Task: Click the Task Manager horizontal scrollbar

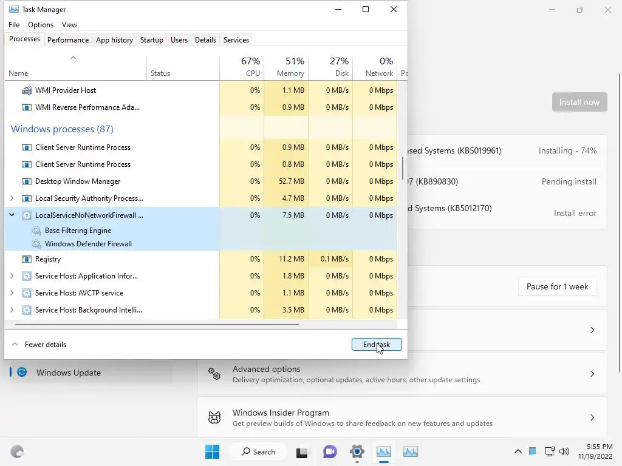Action: [x=157, y=324]
